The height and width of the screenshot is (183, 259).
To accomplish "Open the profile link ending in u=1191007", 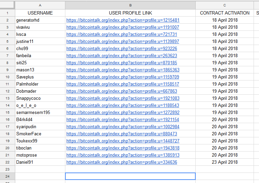I will click(x=123, y=27).
